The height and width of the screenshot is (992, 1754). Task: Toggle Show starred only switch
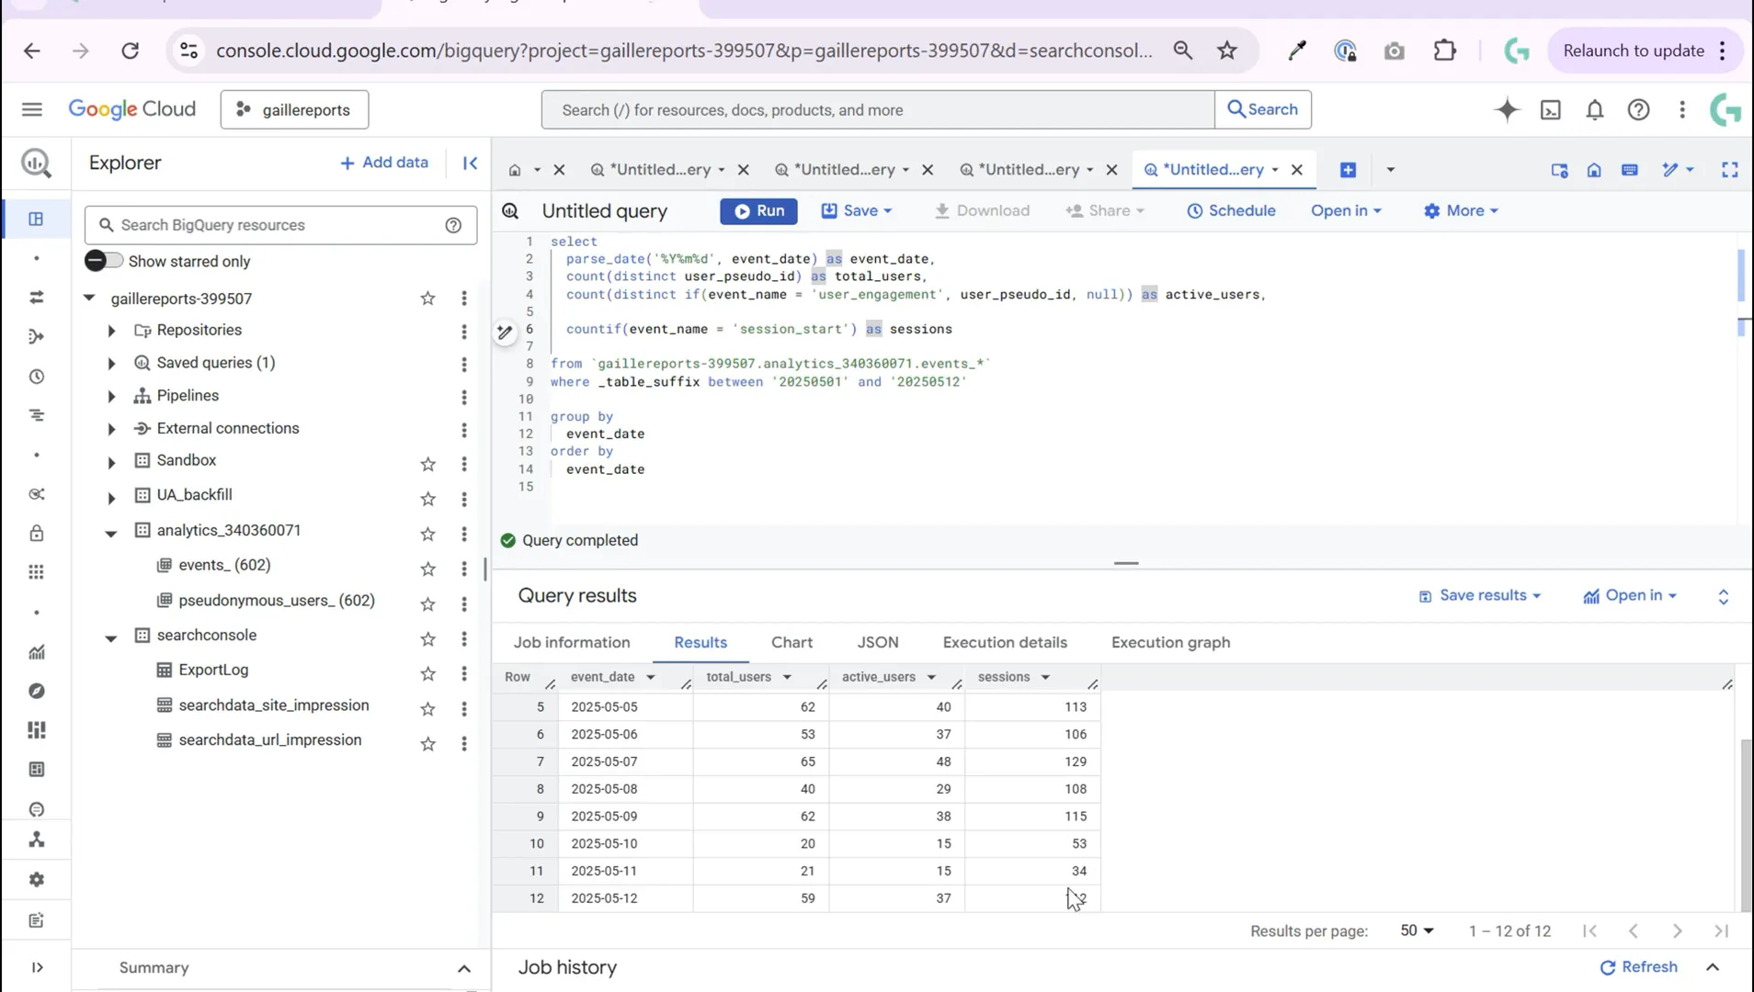point(103,261)
